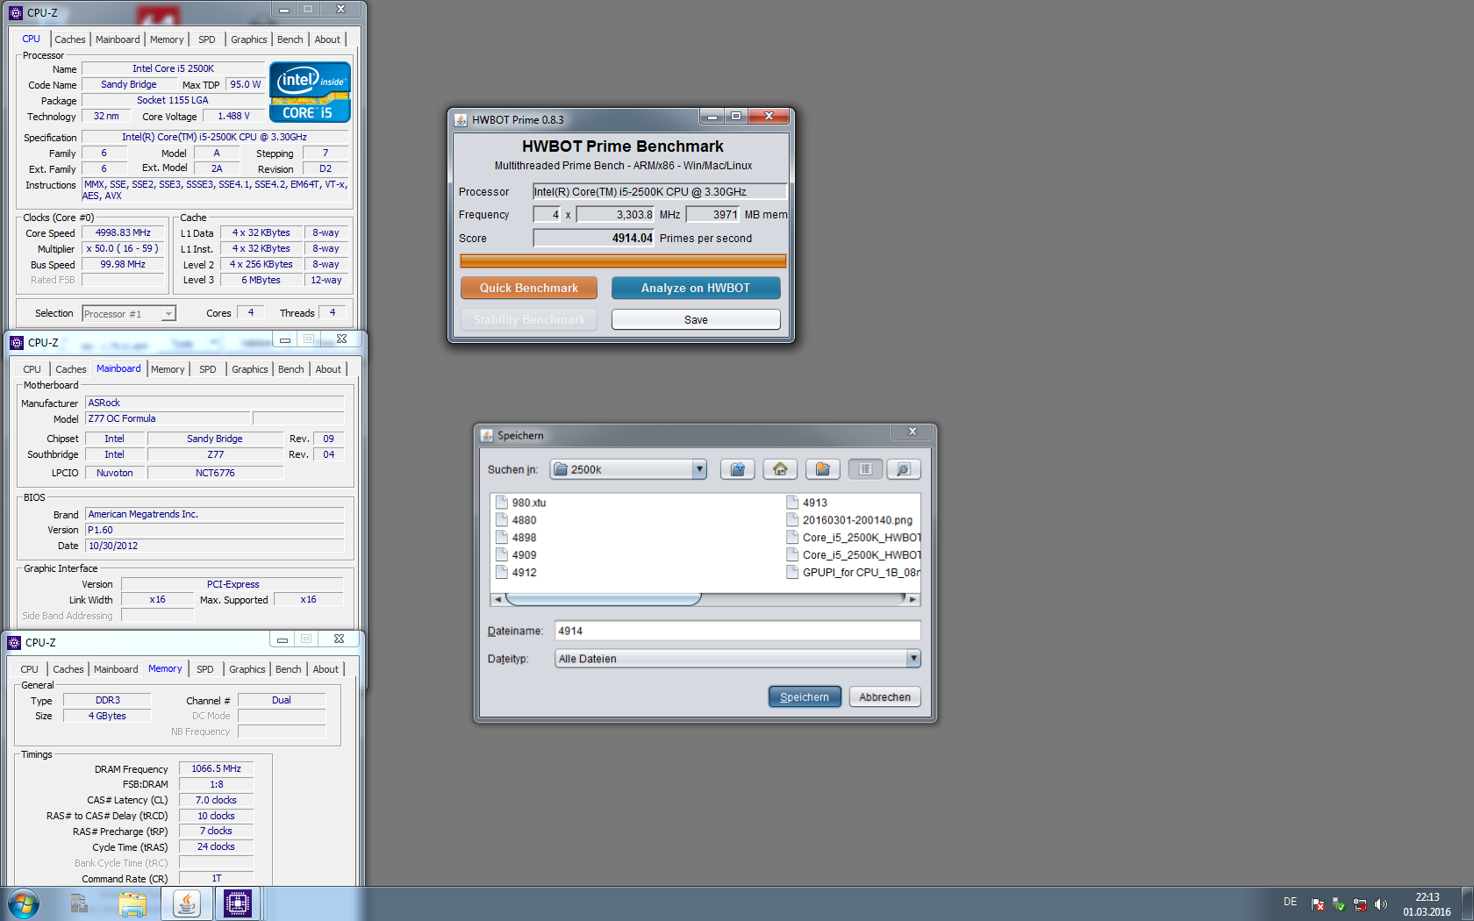Click Analyze on HWBOT button
1474x921 pixels.
click(x=696, y=288)
